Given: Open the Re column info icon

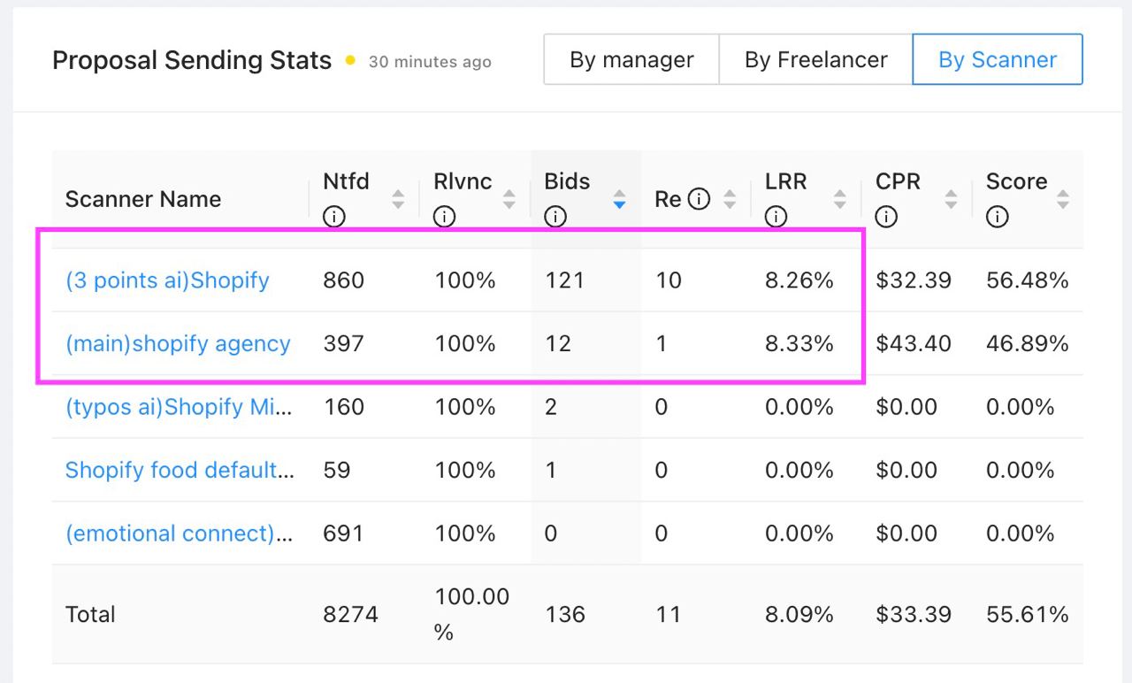Looking at the screenshot, I should 699,199.
